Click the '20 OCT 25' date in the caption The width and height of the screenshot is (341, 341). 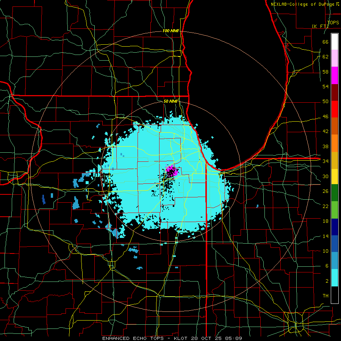207,338
